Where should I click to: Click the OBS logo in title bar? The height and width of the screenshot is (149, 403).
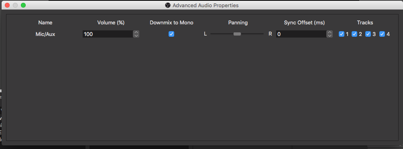(168, 5)
